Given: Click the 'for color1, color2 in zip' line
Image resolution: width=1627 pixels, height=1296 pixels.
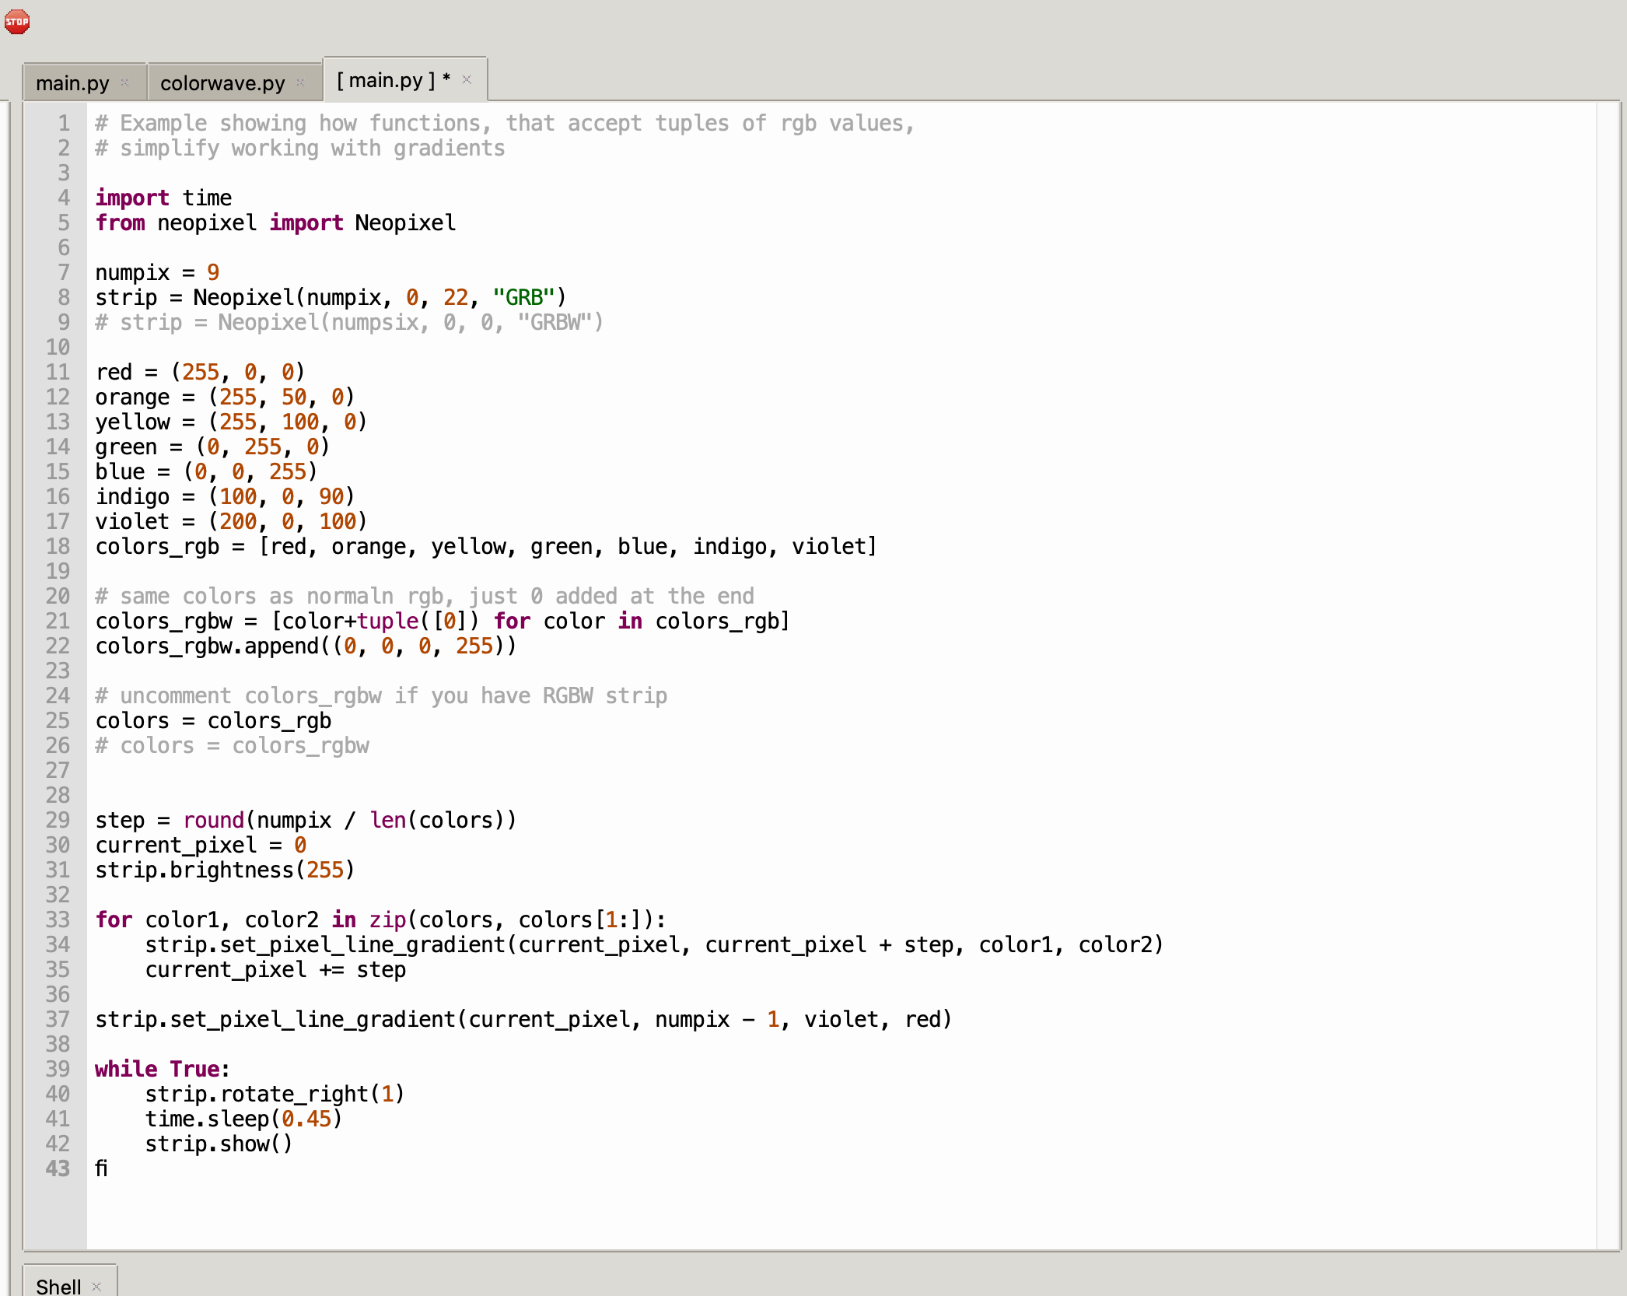Looking at the screenshot, I should pos(380,919).
